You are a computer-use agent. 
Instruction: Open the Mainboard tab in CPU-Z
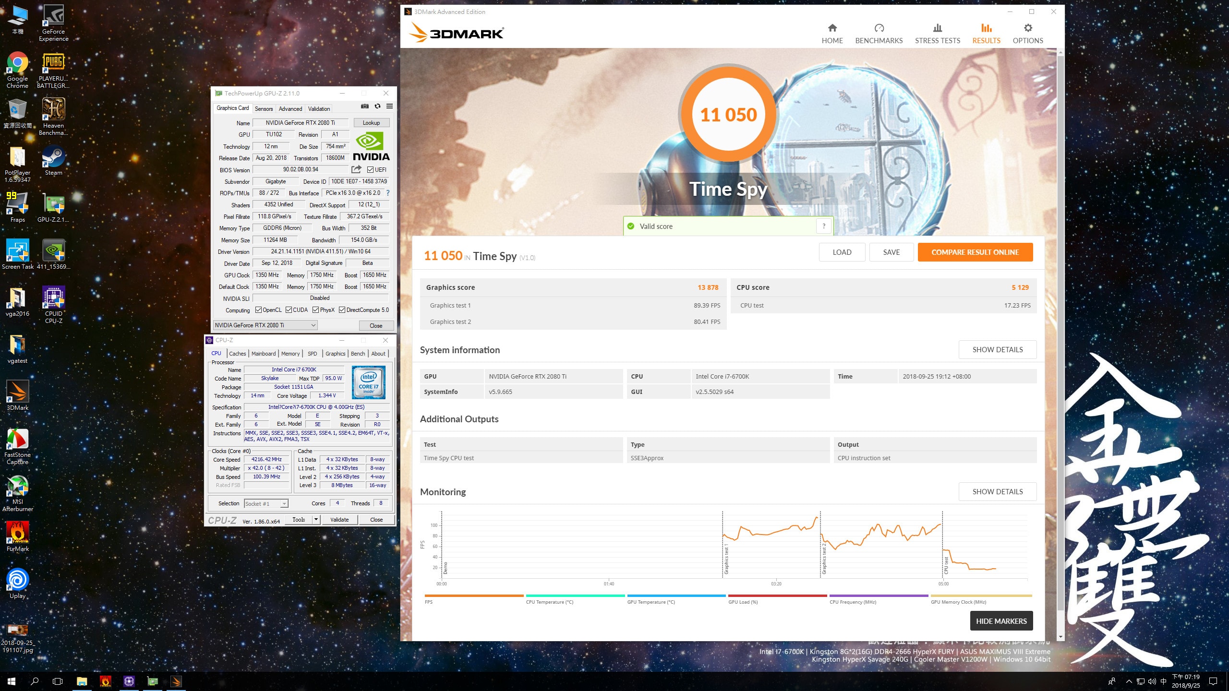pyautogui.click(x=264, y=353)
